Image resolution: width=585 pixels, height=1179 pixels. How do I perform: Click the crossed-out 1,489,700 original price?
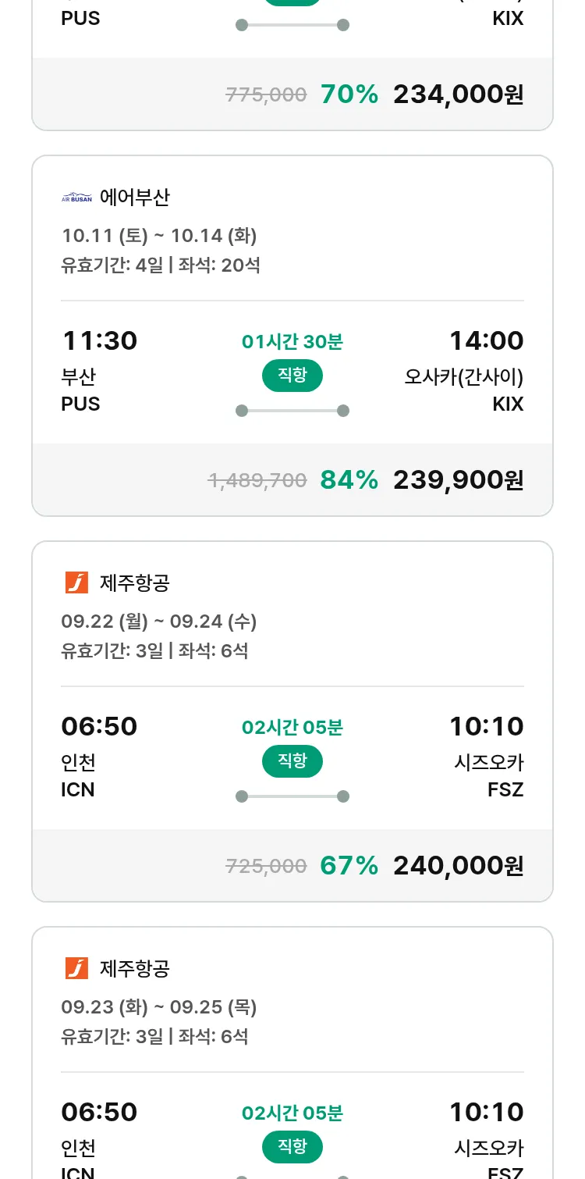257,481
